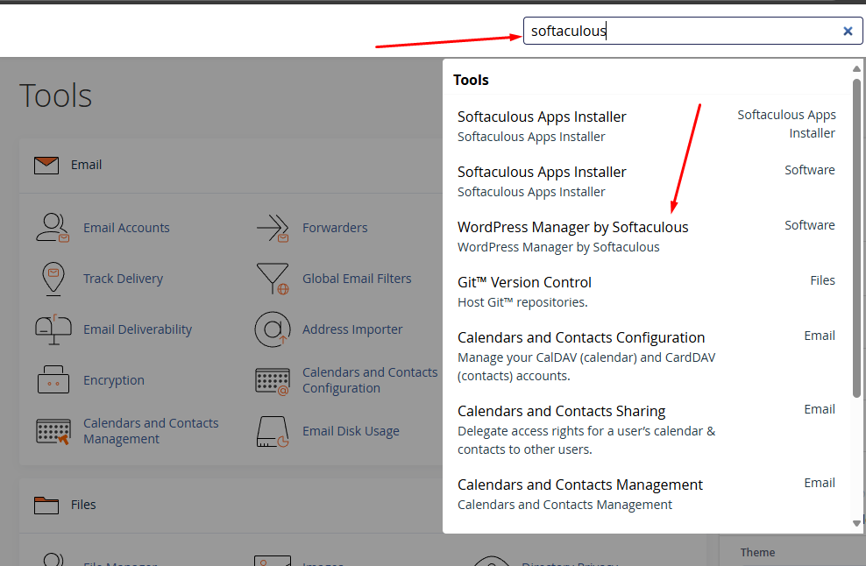Open the Email Accounts icon

tap(53, 228)
